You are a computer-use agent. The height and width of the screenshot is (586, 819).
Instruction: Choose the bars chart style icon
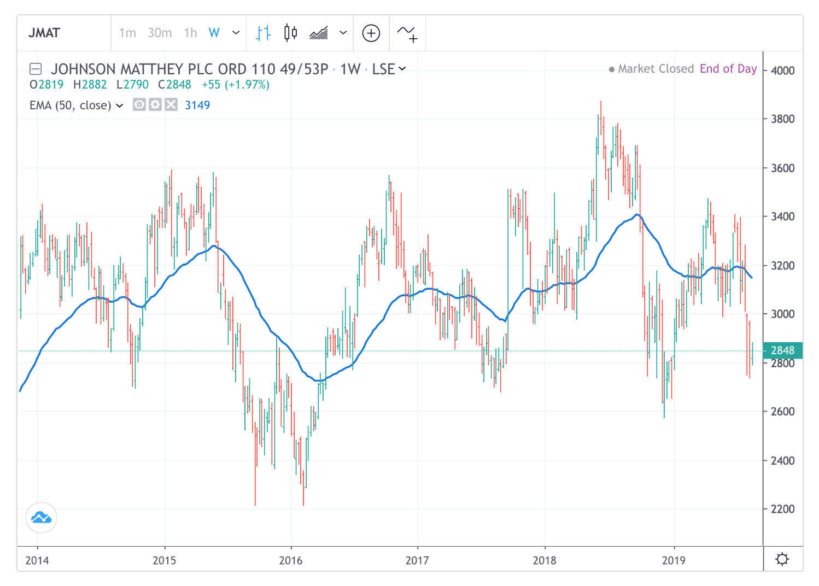point(264,33)
